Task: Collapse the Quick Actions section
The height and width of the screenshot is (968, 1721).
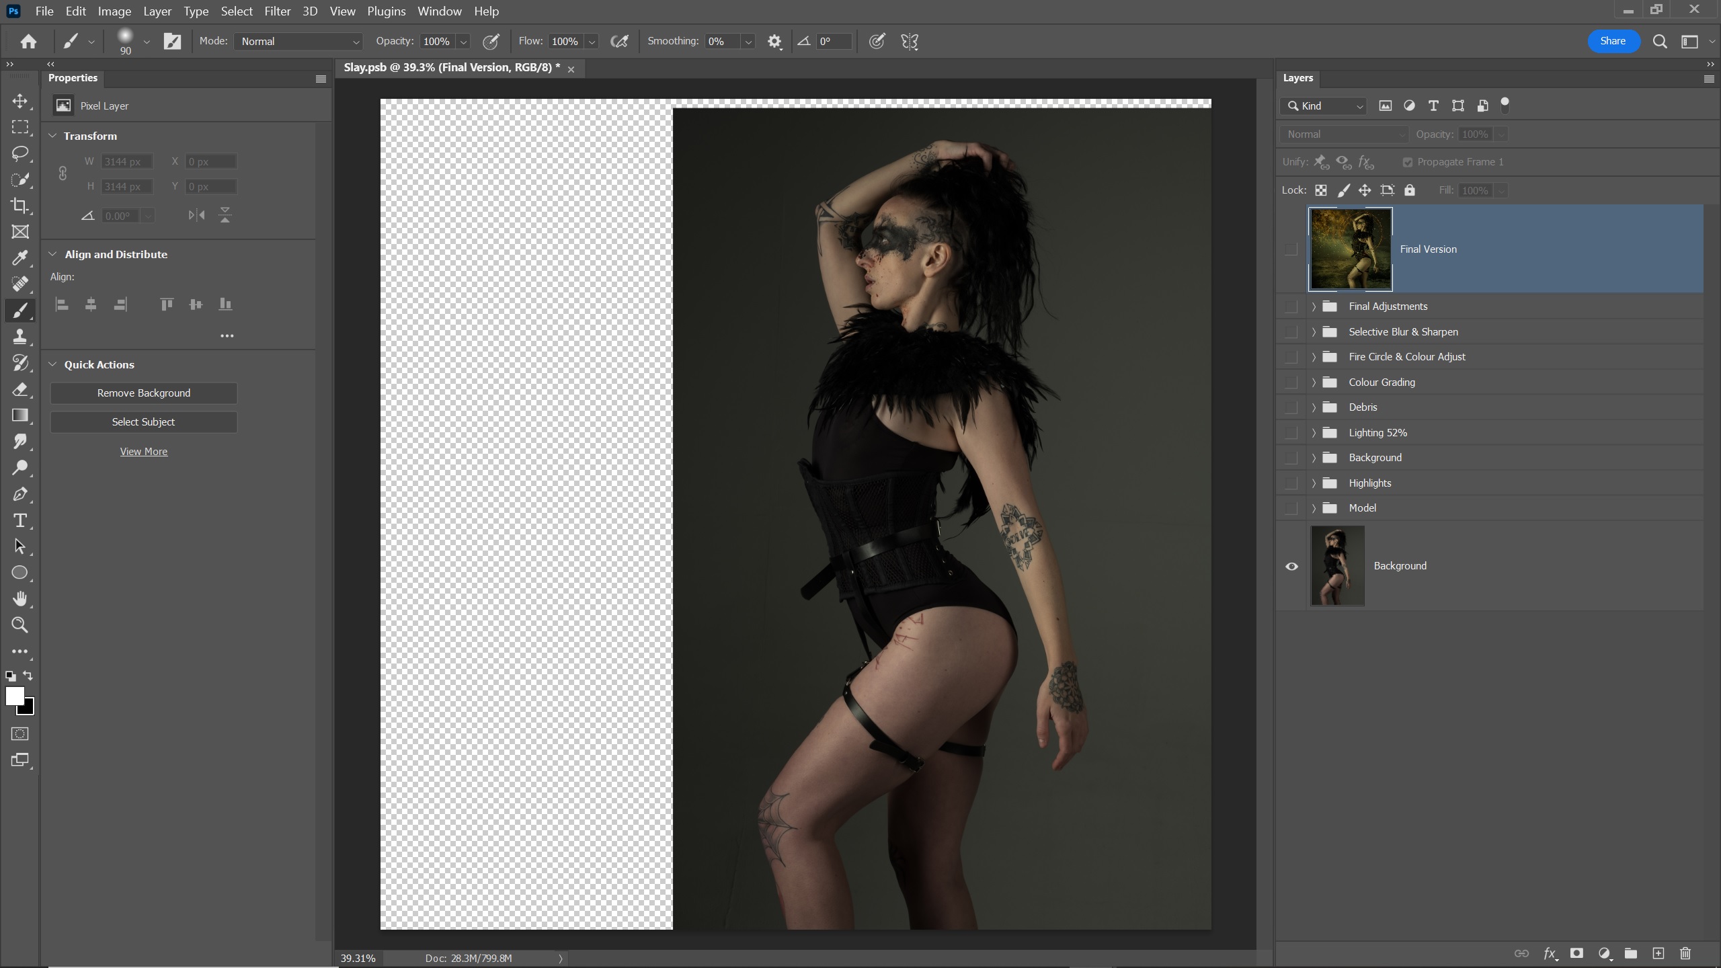Action: coord(53,364)
